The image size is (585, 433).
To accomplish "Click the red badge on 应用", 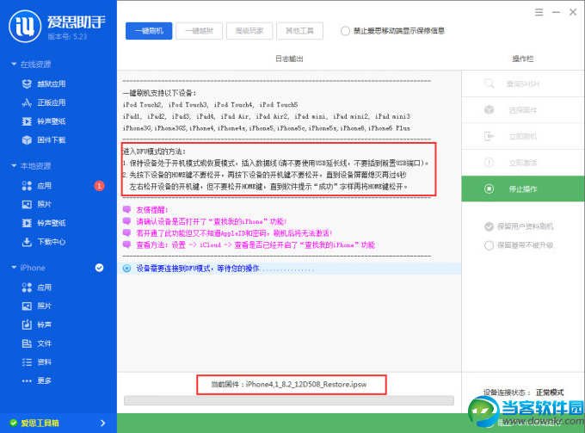I will [x=99, y=186].
